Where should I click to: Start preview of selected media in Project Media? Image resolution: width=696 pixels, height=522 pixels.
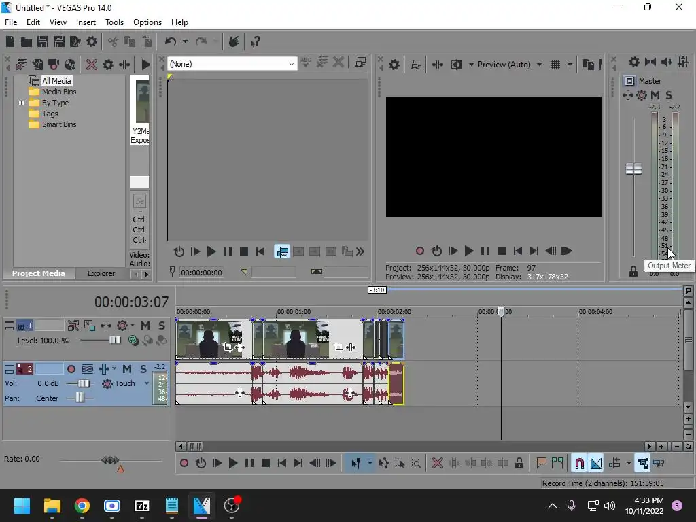145,65
